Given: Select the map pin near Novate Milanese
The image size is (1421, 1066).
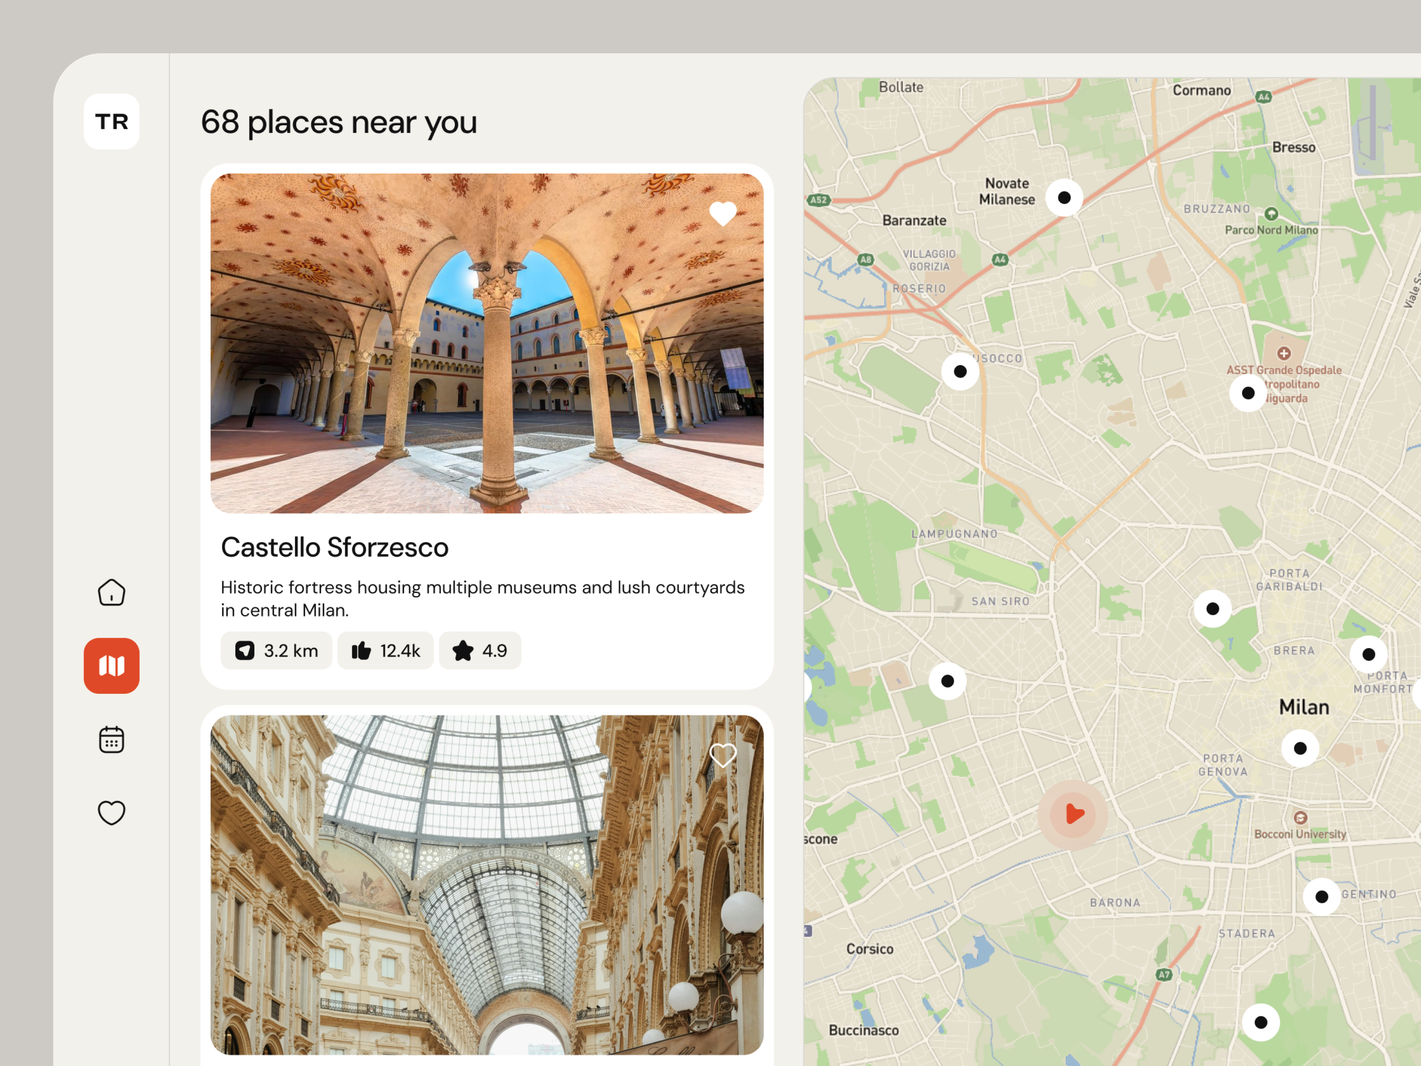Looking at the screenshot, I should pyautogui.click(x=1064, y=198).
